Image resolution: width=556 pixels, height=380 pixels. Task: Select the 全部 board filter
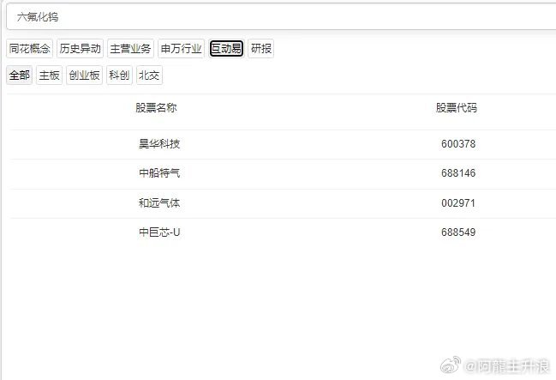click(x=20, y=75)
